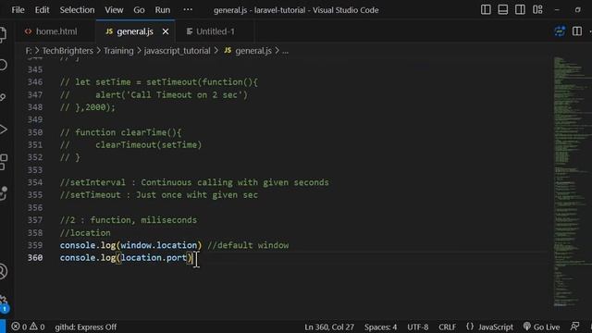
Task: Click the feedback icon in status bar
Action: pos(575,327)
